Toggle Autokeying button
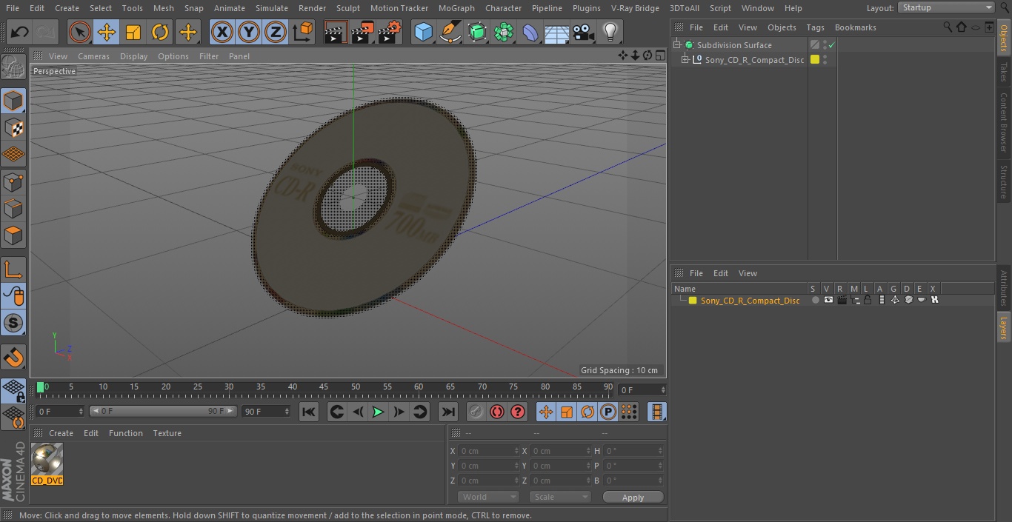Image resolution: width=1012 pixels, height=522 pixels. (497, 412)
